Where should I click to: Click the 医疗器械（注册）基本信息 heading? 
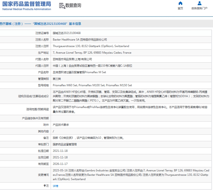pyautogui.click(x=41, y=24)
